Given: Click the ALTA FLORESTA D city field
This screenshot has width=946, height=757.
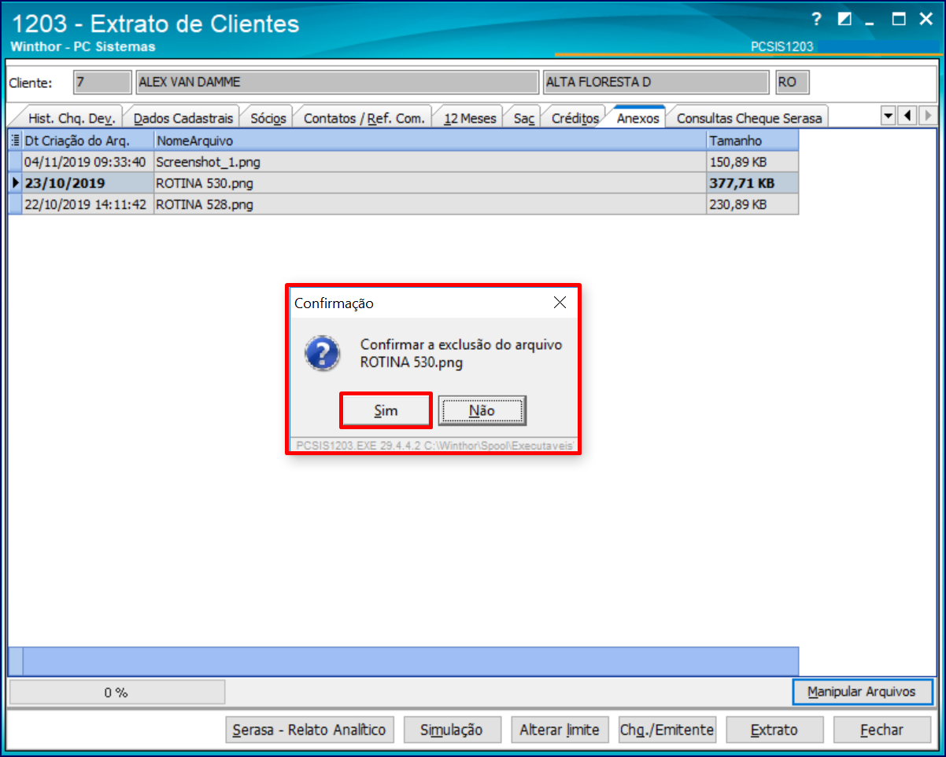Looking at the screenshot, I should pyautogui.click(x=656, y=83).
